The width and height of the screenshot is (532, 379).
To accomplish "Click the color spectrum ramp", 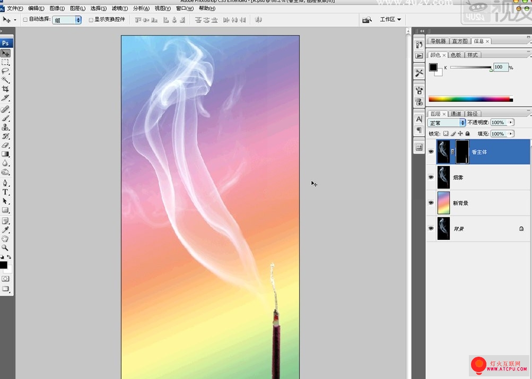I will point(470,99).
